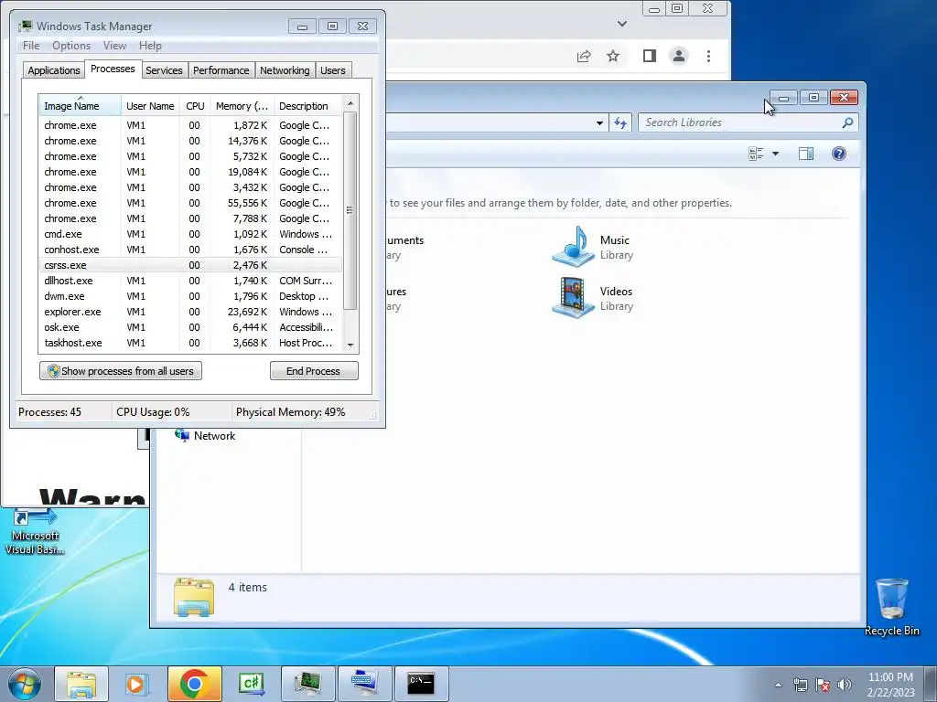This screenshot has height=702, width=937.
Task: Click Explorer help question mark icon
Action: click(x=839, y=154)
